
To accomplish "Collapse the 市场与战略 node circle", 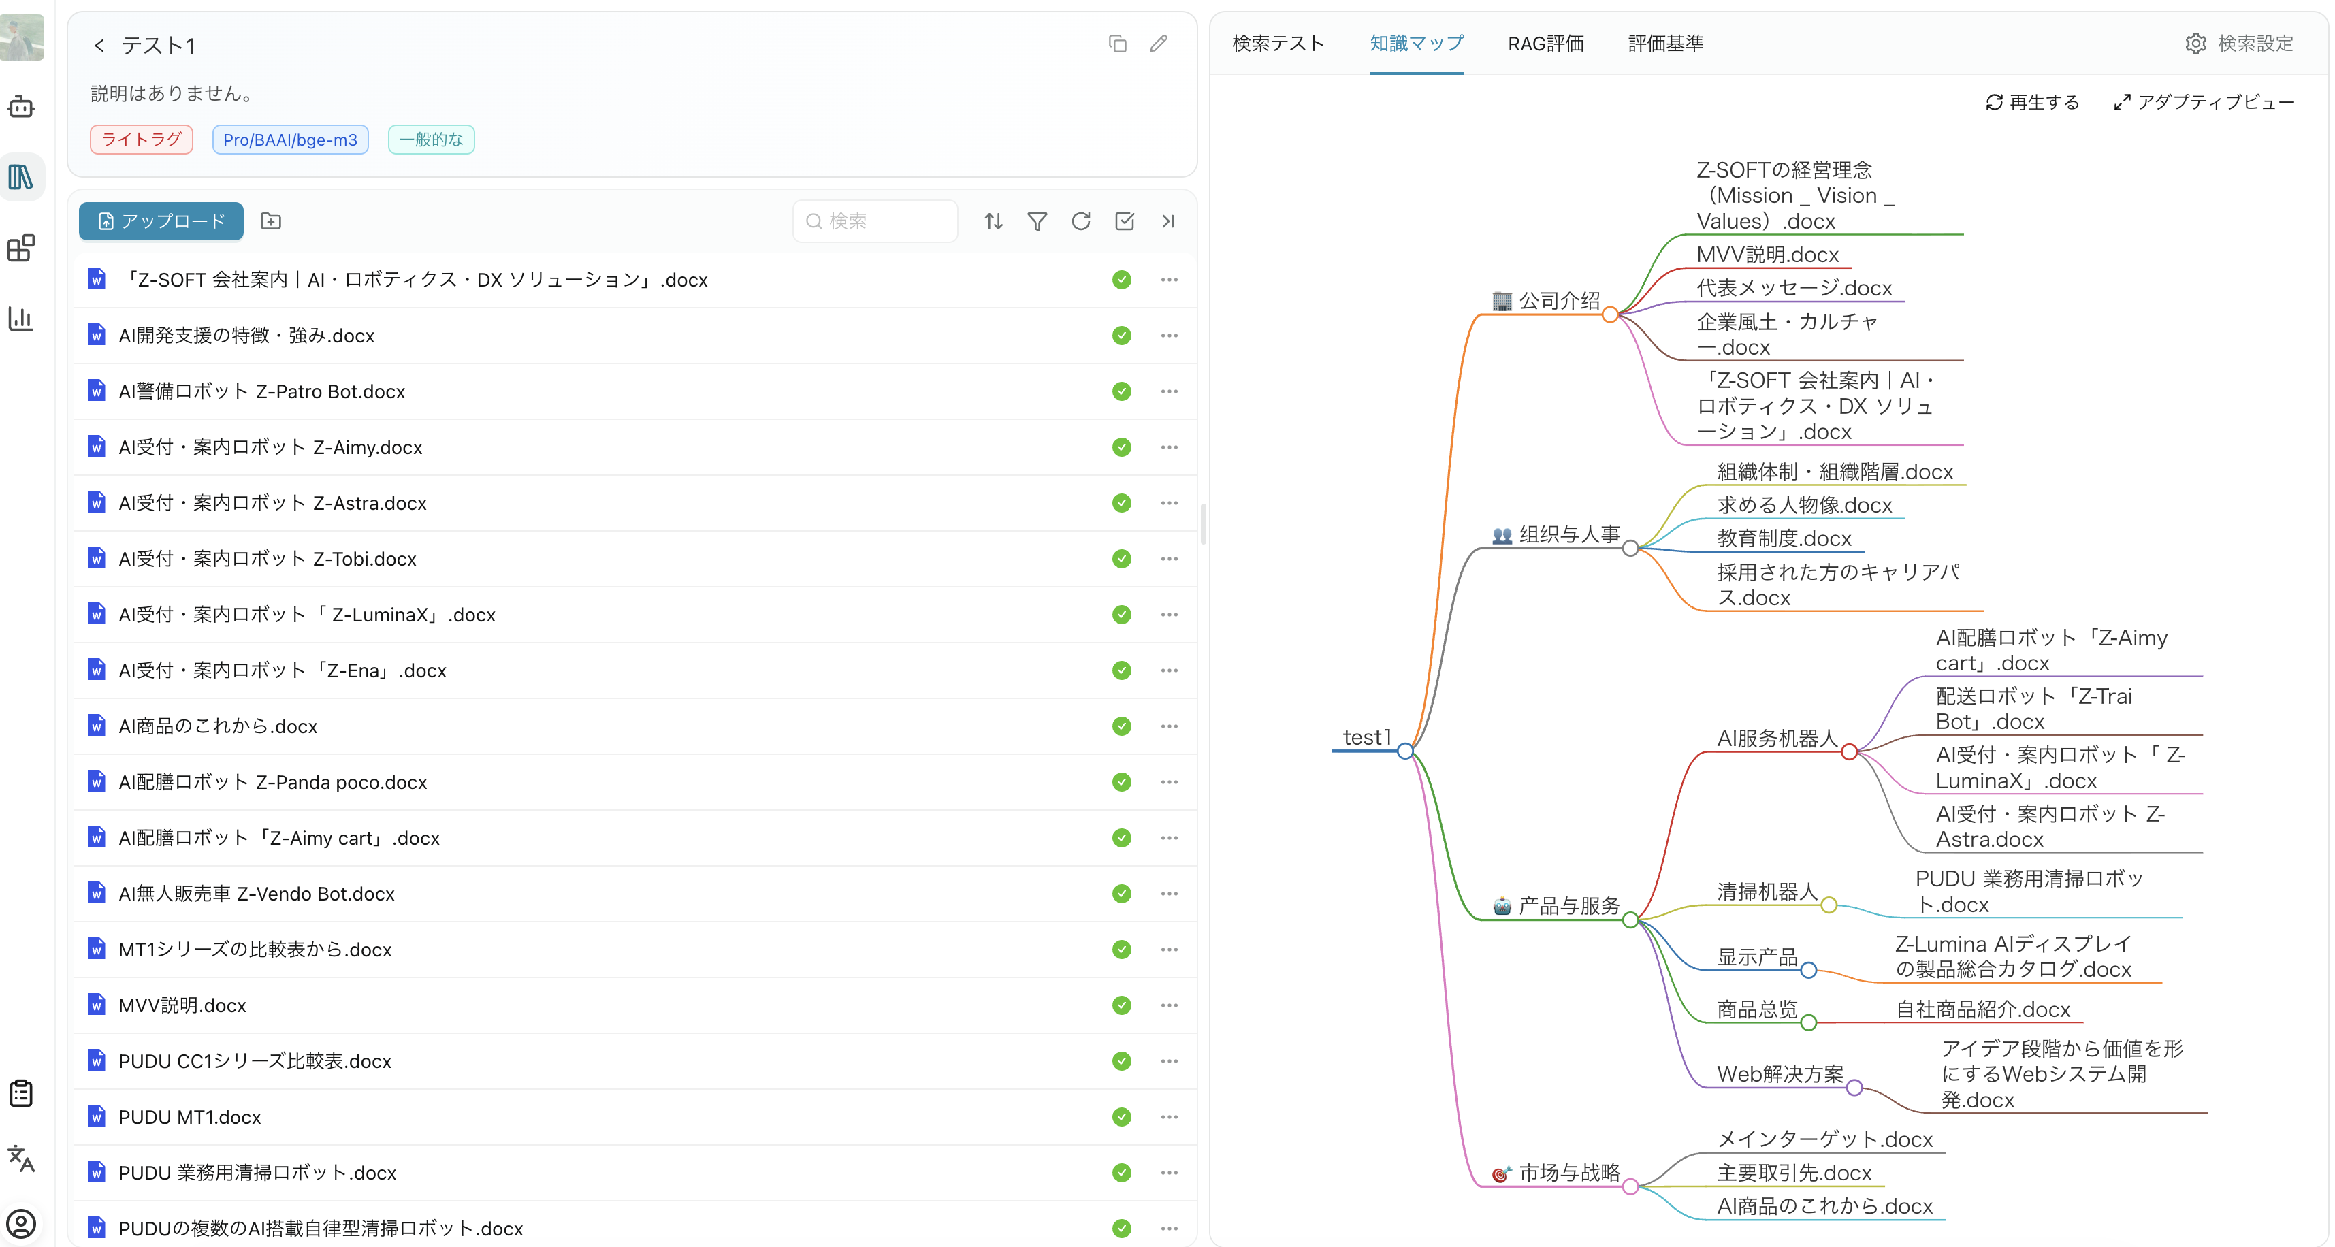I will point(1630,1186).
